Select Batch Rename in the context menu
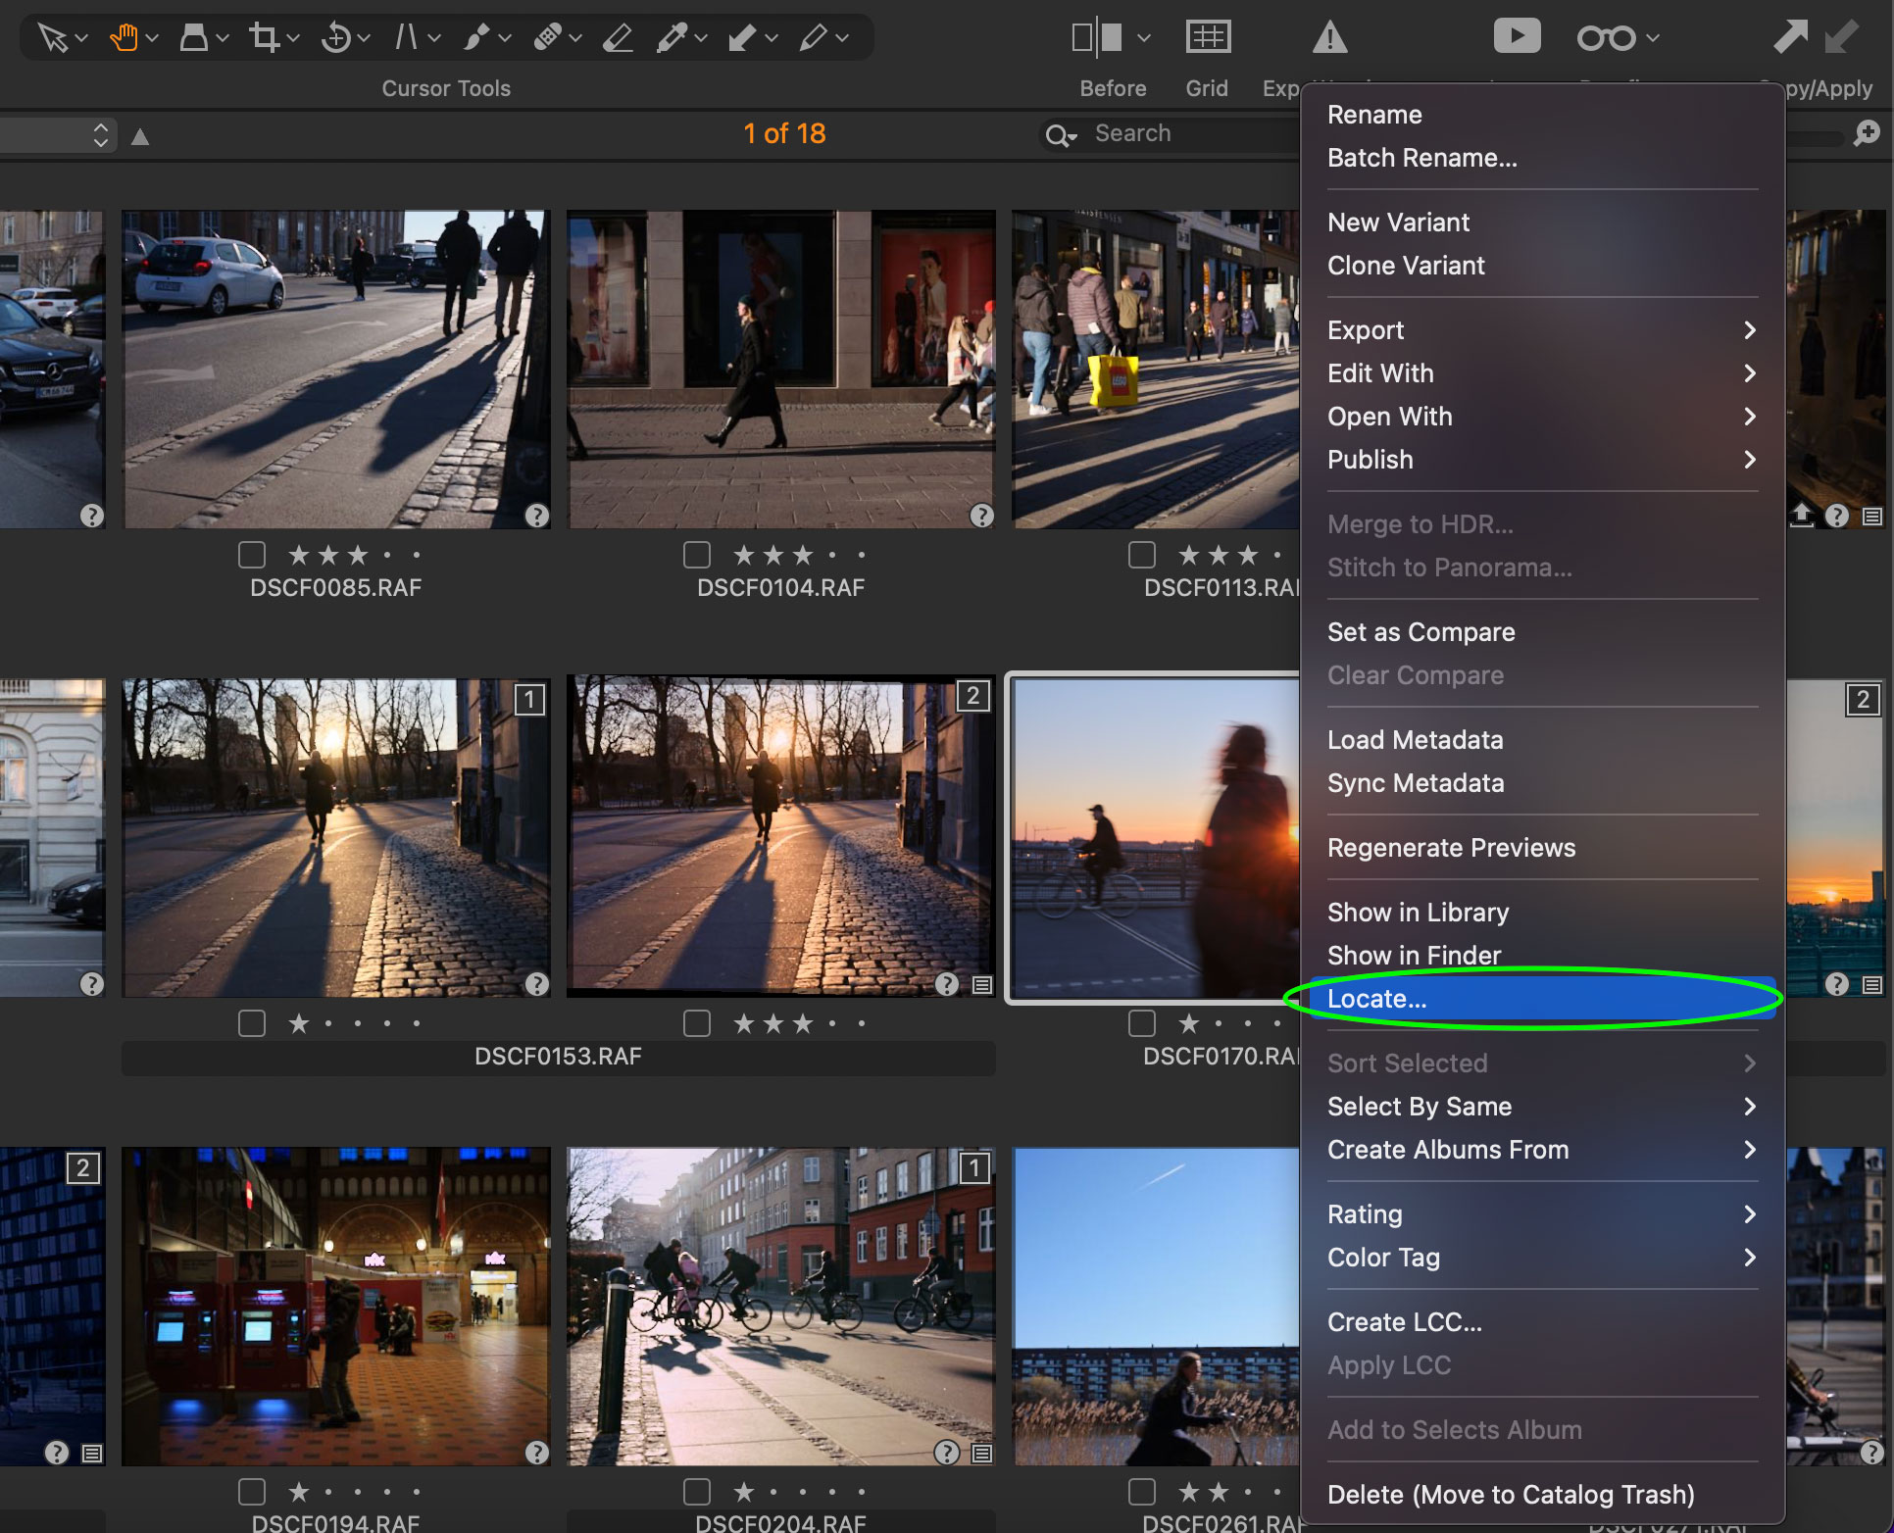Viewport: 1894px width, 1533px height. tap(1422, 157)
